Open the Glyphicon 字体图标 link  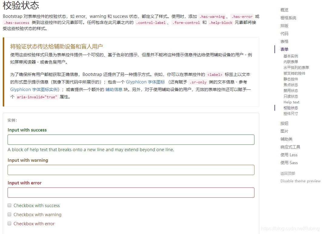(145, 82)
